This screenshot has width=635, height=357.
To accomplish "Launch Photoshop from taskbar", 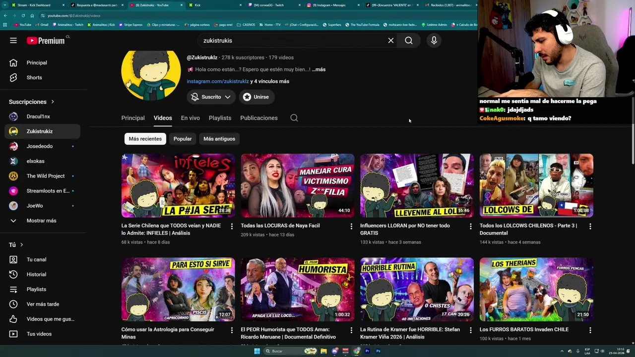I will [x=378, y=351].
